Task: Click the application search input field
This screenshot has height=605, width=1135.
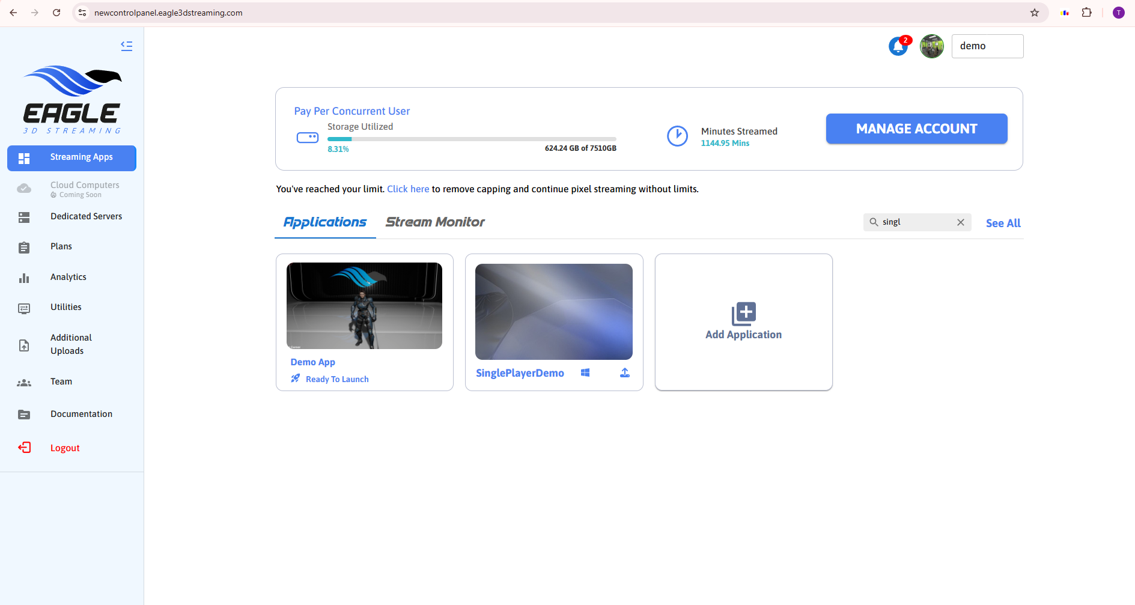Action: pyautogui.click(x=916, y=222)
